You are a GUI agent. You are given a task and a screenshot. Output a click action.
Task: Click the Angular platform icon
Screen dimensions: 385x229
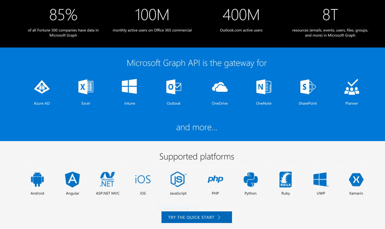point(72,180)
